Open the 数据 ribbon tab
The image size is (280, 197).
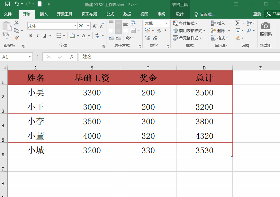tap(127, 14)
